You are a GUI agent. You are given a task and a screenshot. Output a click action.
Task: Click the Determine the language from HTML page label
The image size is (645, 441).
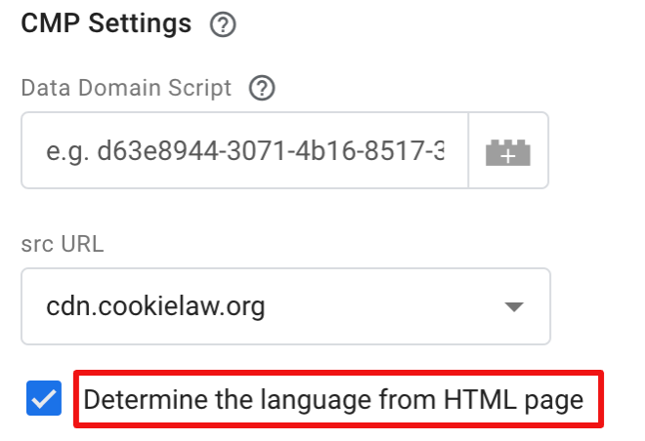click(x=332, y=399)
